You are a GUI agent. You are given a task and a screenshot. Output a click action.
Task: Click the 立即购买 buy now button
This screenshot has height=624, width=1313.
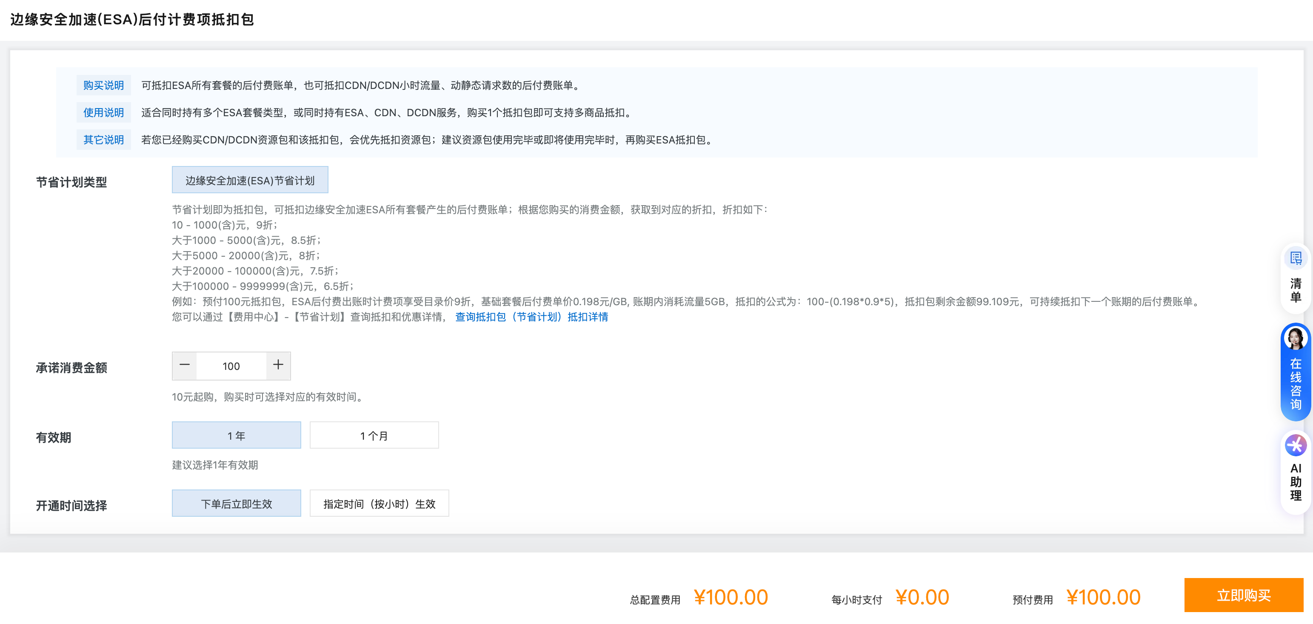point(1243,595)
